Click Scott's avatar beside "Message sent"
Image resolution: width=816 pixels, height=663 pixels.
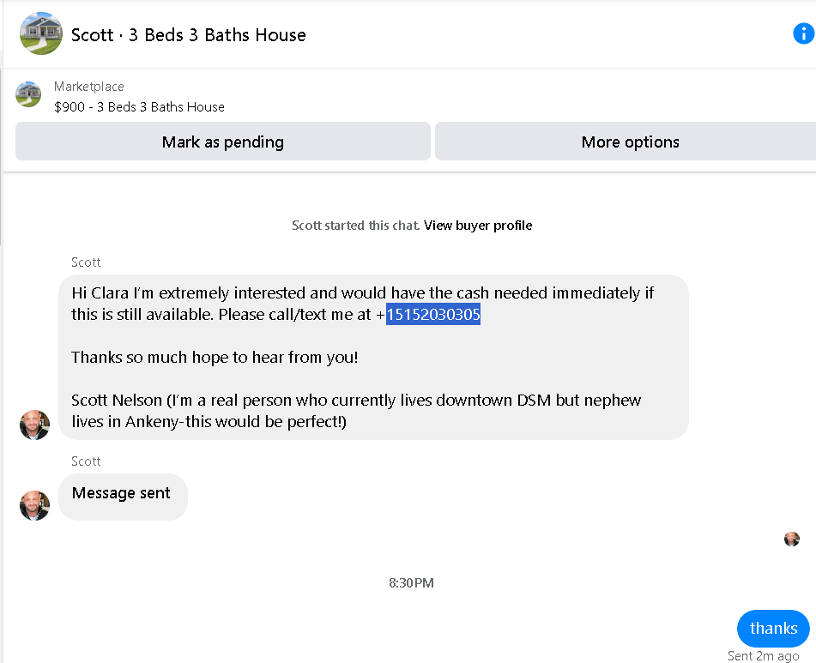34,505
